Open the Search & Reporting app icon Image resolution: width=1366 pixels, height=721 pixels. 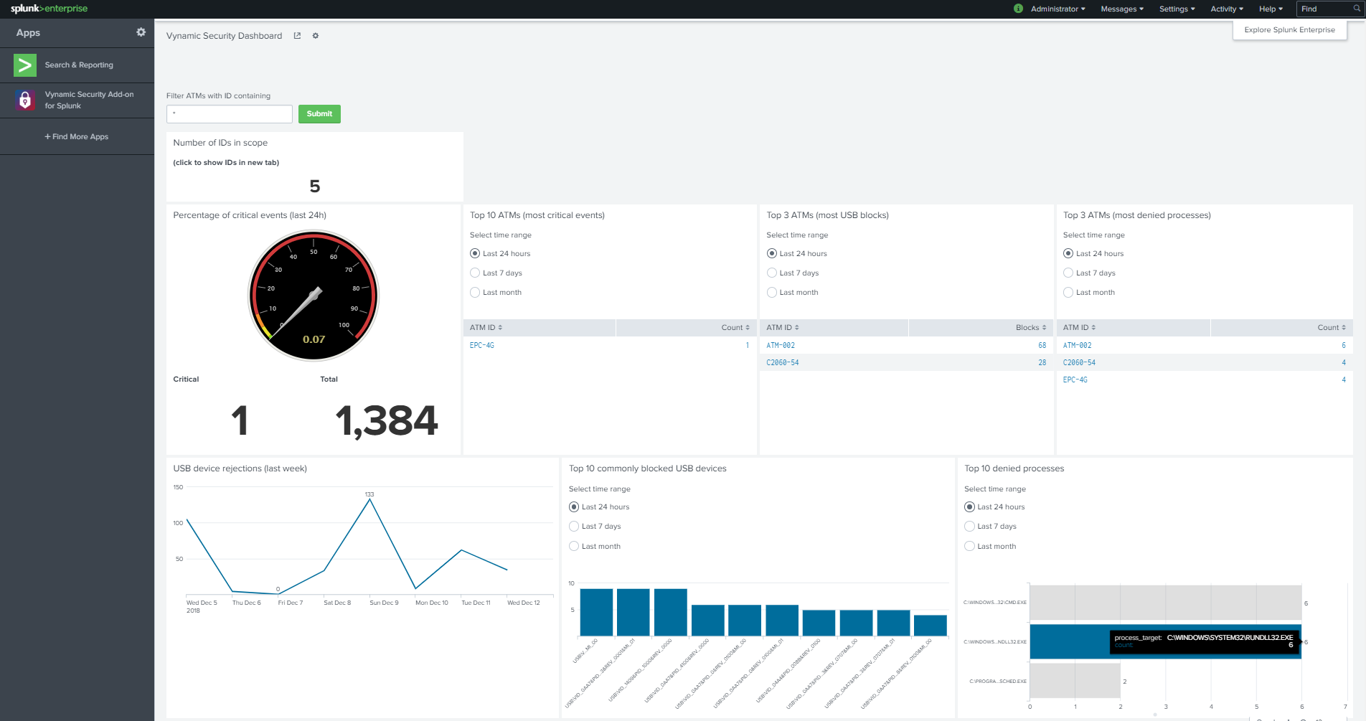[25, 65]
